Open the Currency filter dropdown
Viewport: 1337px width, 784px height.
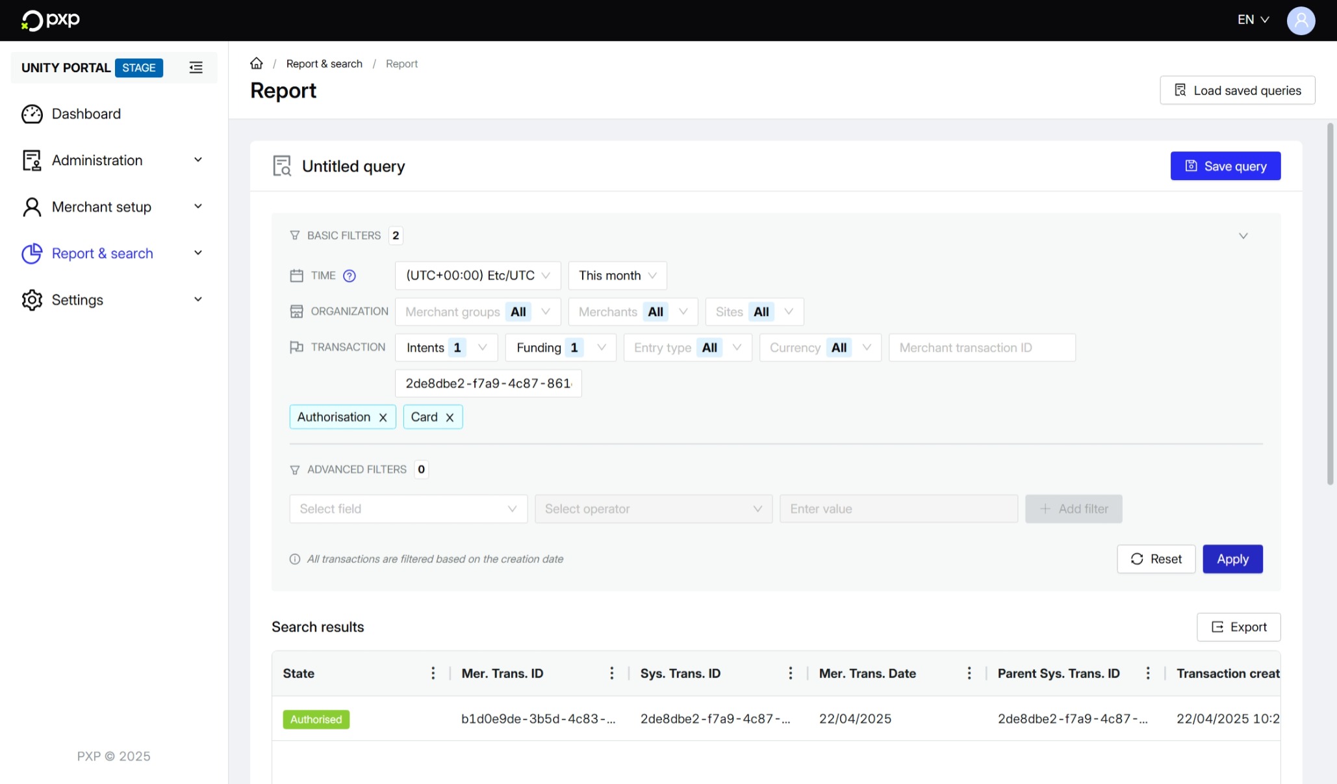coord(820,348)
